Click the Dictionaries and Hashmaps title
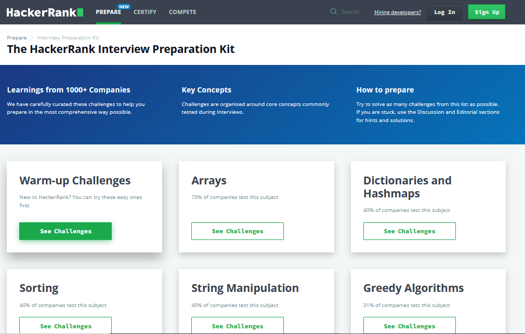 pos(408,187)
